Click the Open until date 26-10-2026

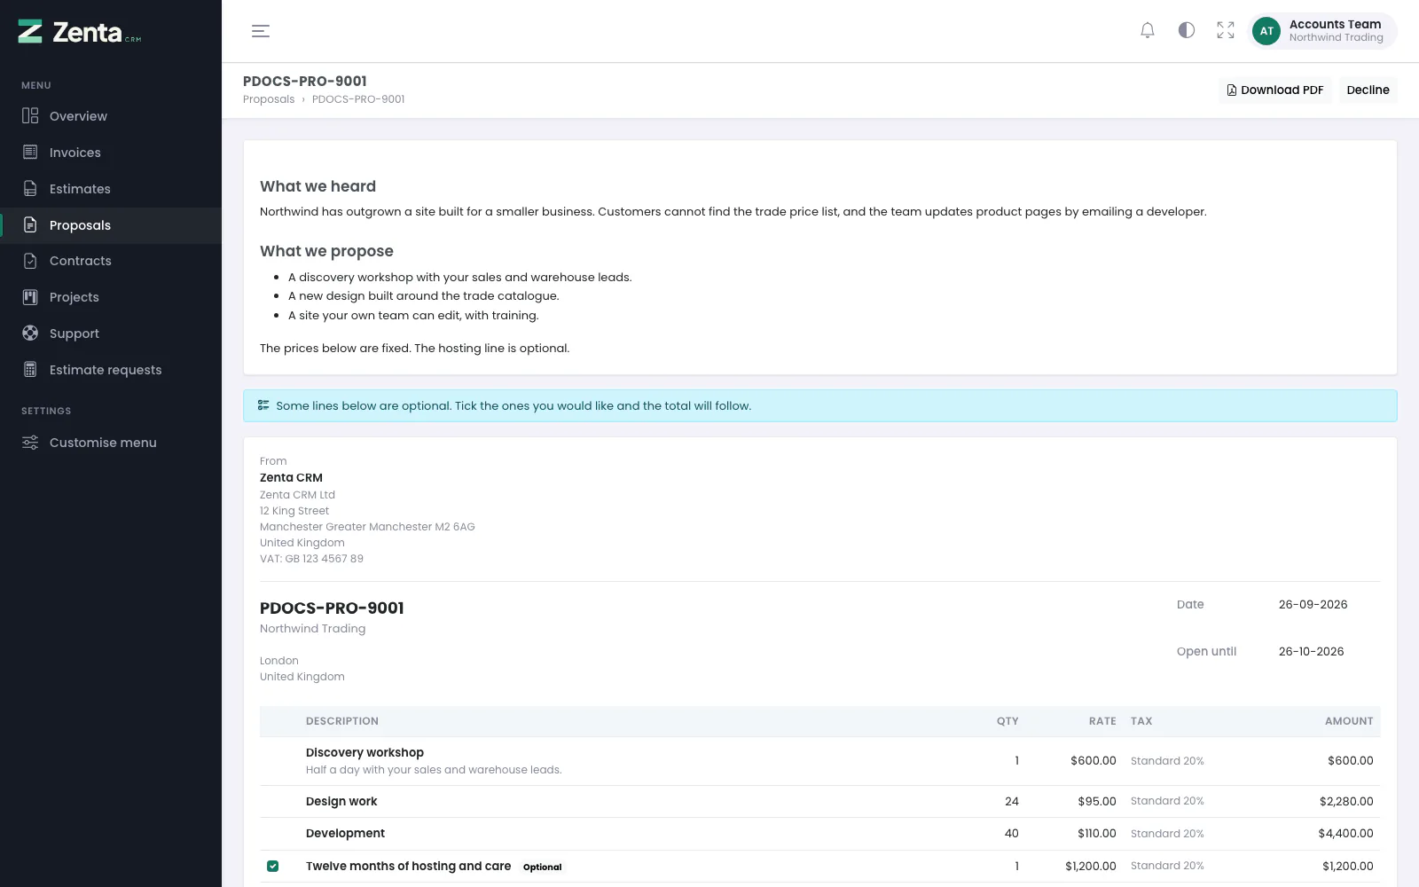pyautogui.click(x=1311, y=652)
